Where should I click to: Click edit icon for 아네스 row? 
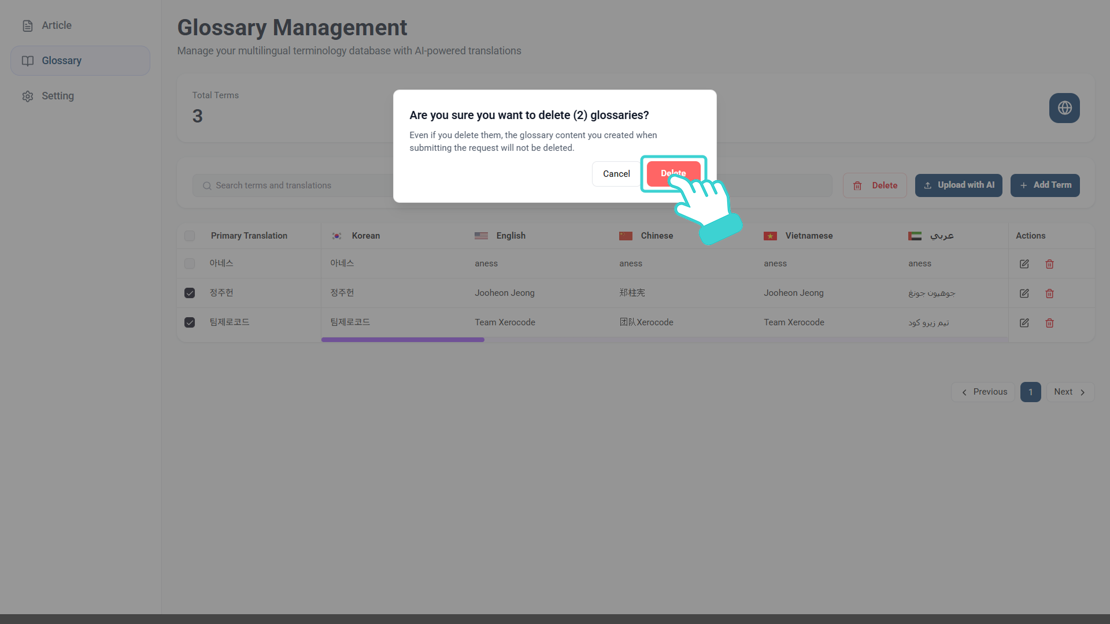1024,264
